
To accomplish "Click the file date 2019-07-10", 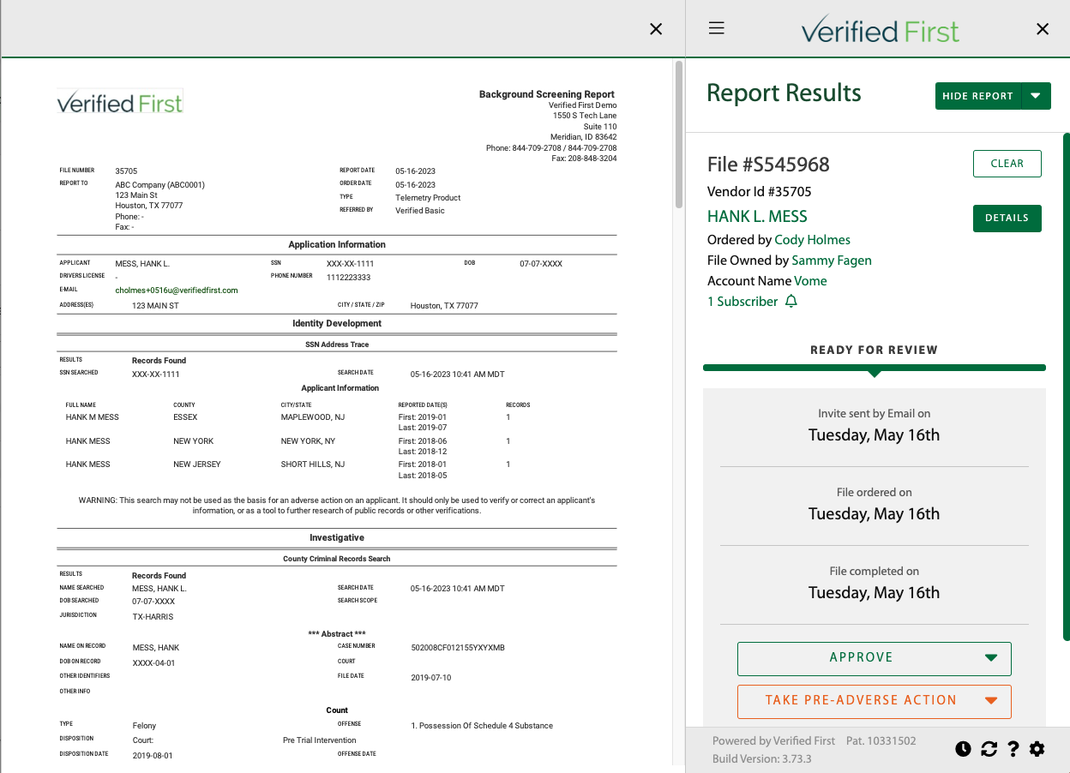I will pos(430,678).
